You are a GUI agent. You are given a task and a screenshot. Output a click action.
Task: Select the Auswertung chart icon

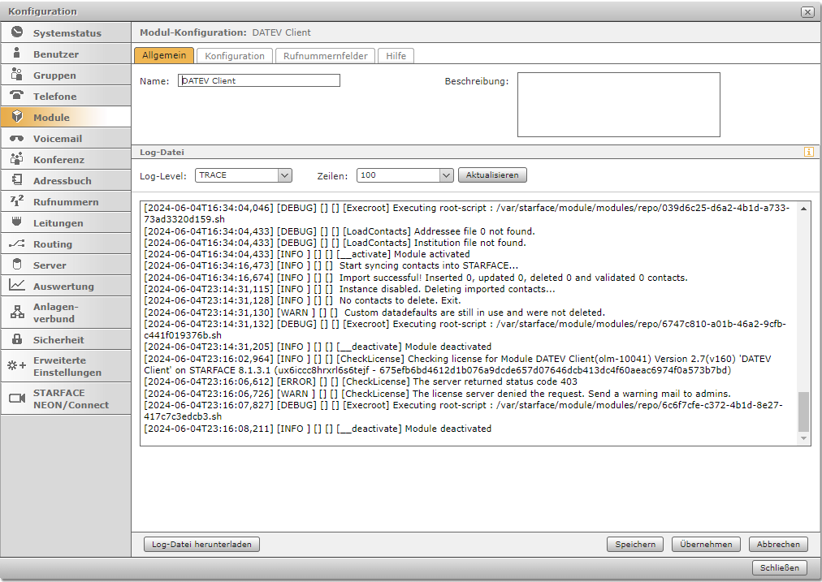(x=17, y=286)
